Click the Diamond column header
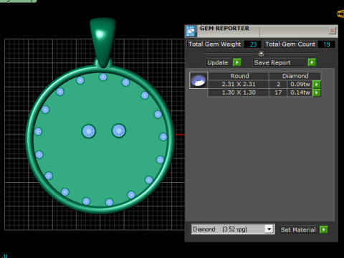344x258 pixels. pos(295,76)
